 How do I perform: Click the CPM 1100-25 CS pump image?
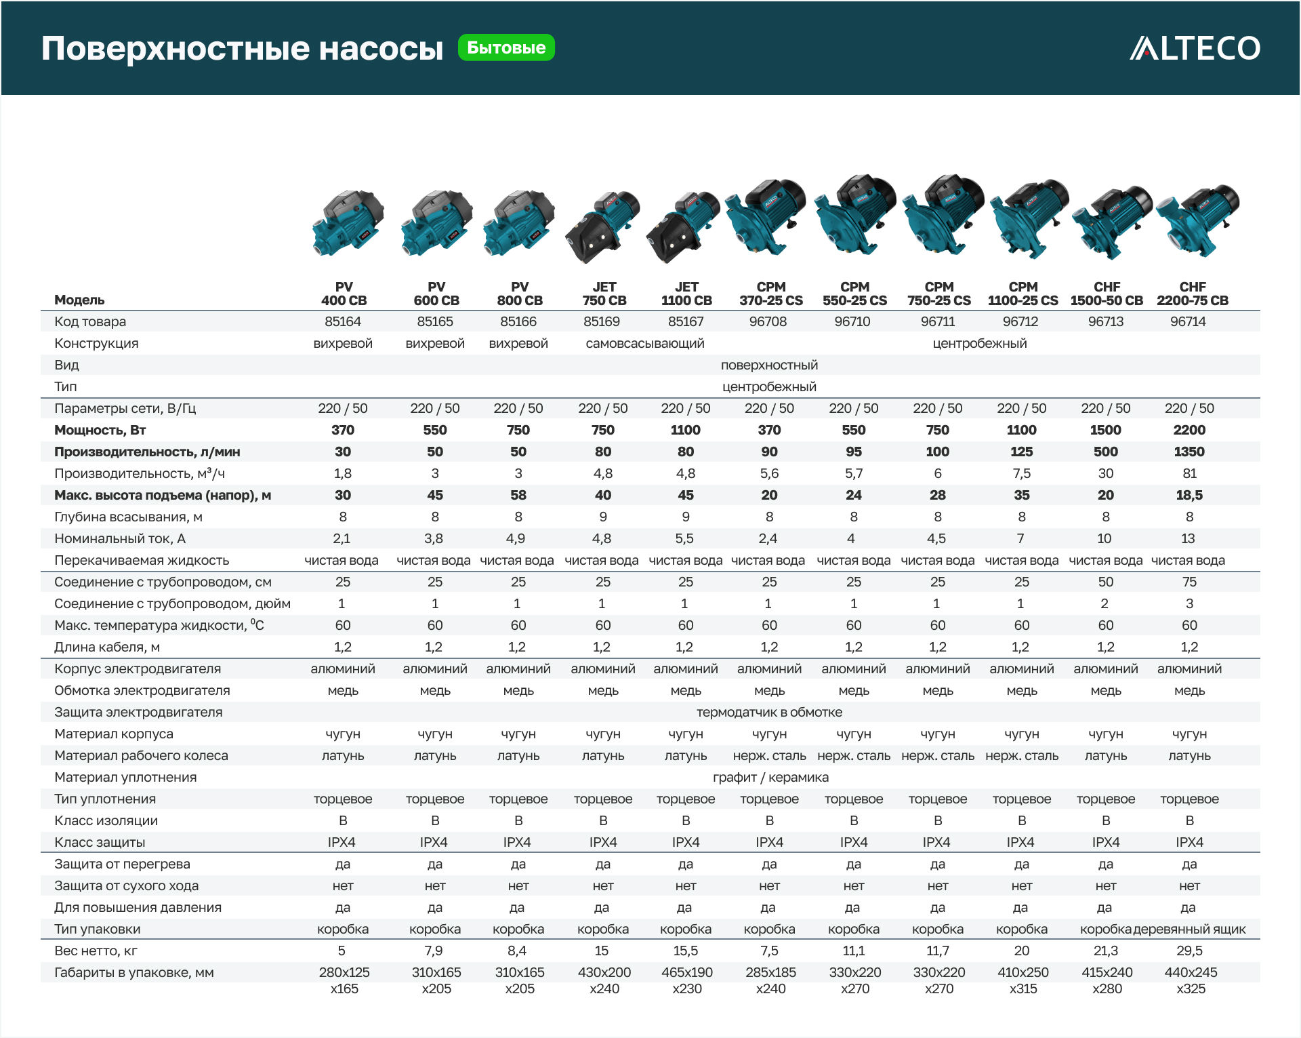coord(1029,218)
